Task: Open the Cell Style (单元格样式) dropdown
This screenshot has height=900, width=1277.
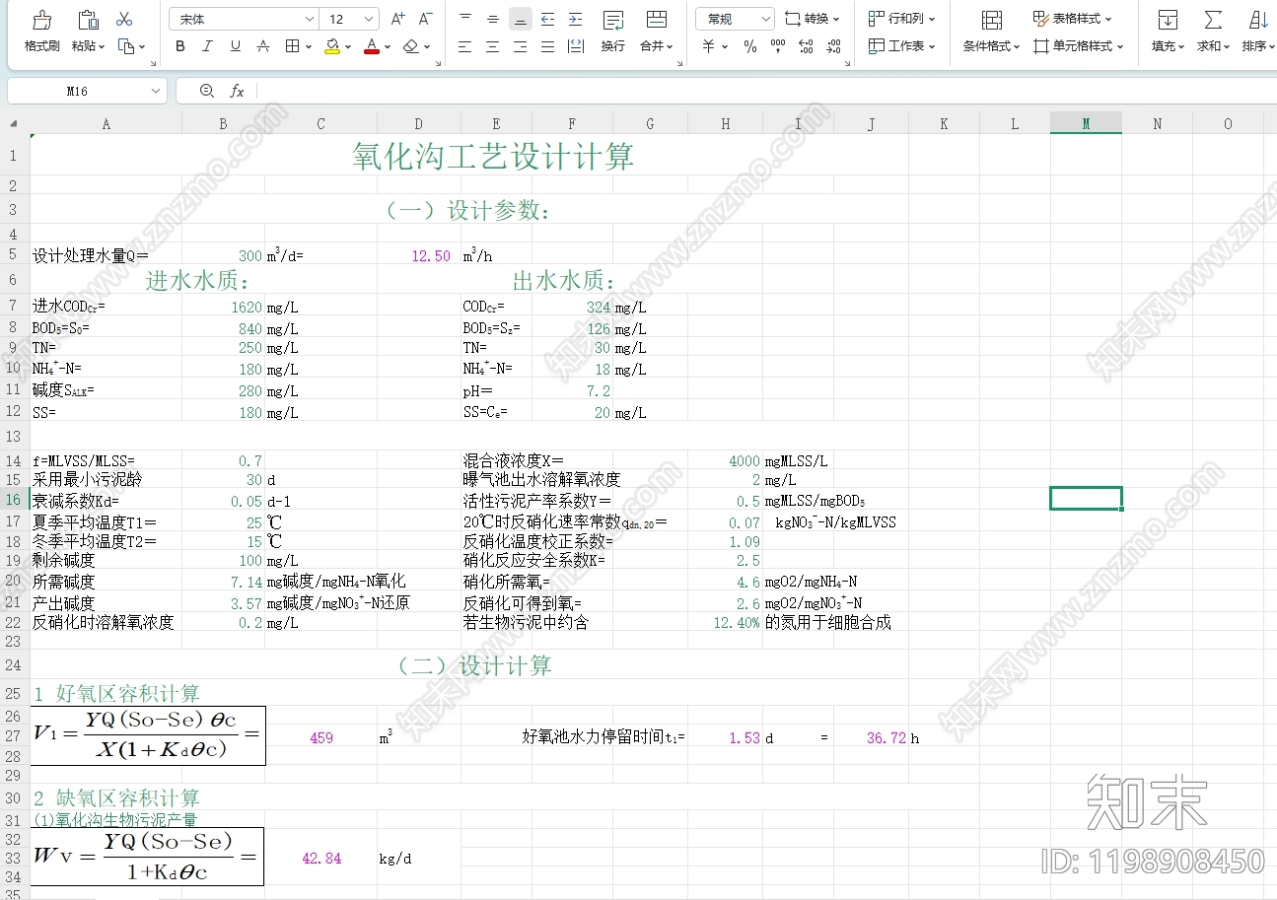Action: (x=1079, y=46)
